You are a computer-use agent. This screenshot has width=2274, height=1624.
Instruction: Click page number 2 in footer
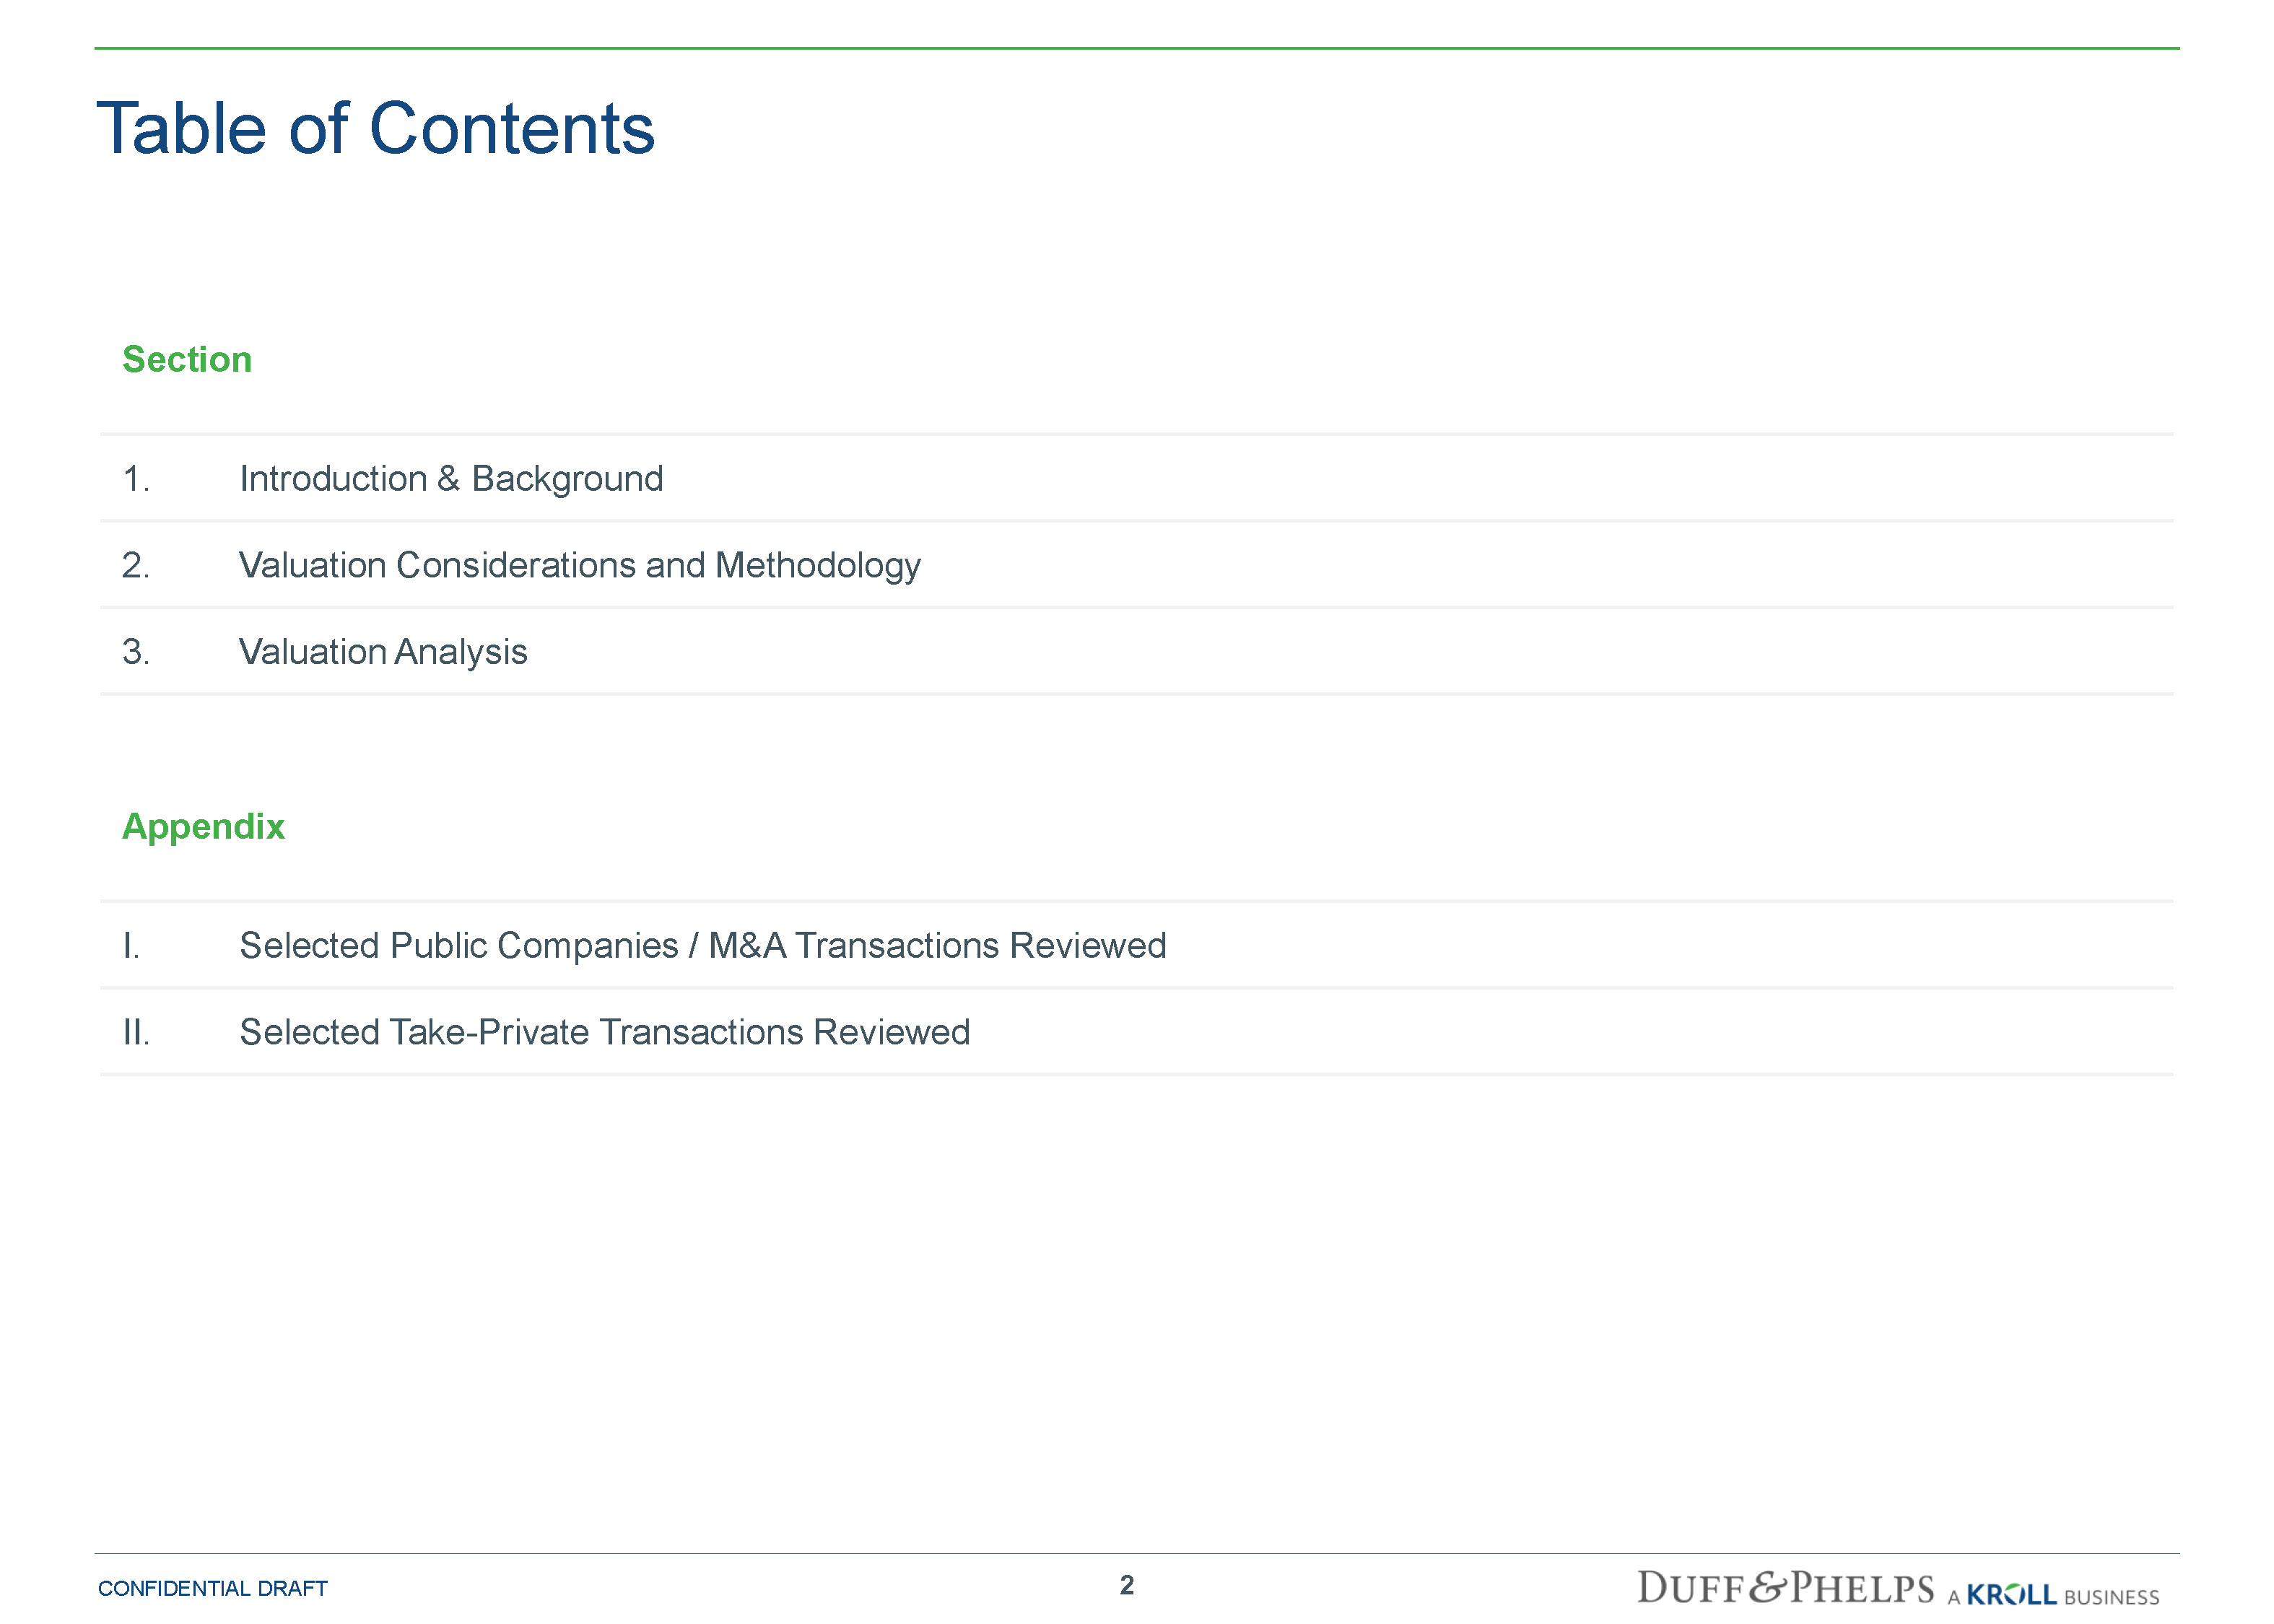(x=1127, y=1585)
